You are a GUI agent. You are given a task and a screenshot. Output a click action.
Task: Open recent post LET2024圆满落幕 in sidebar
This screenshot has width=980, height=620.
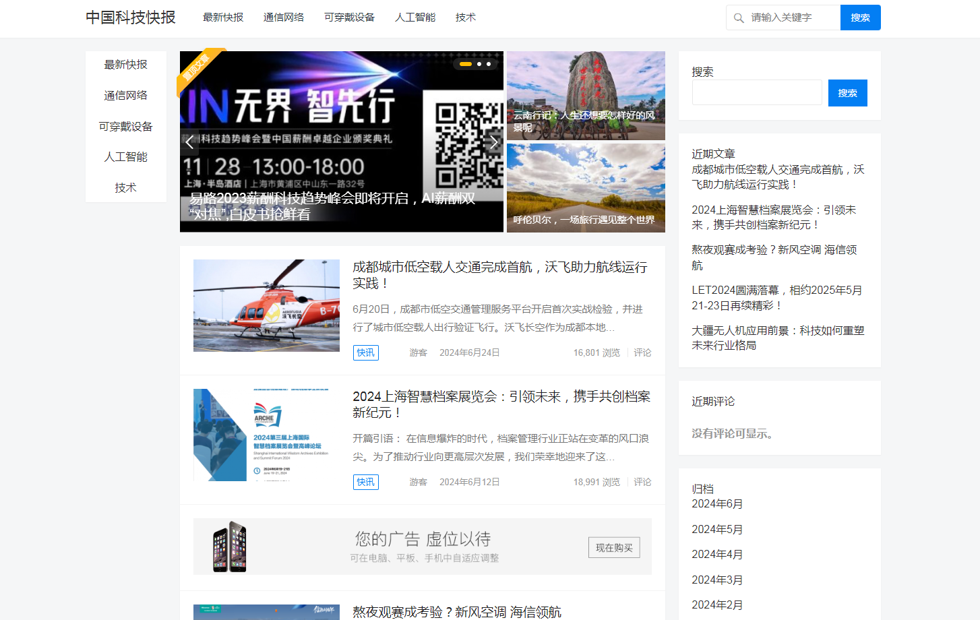coord(777,298)
